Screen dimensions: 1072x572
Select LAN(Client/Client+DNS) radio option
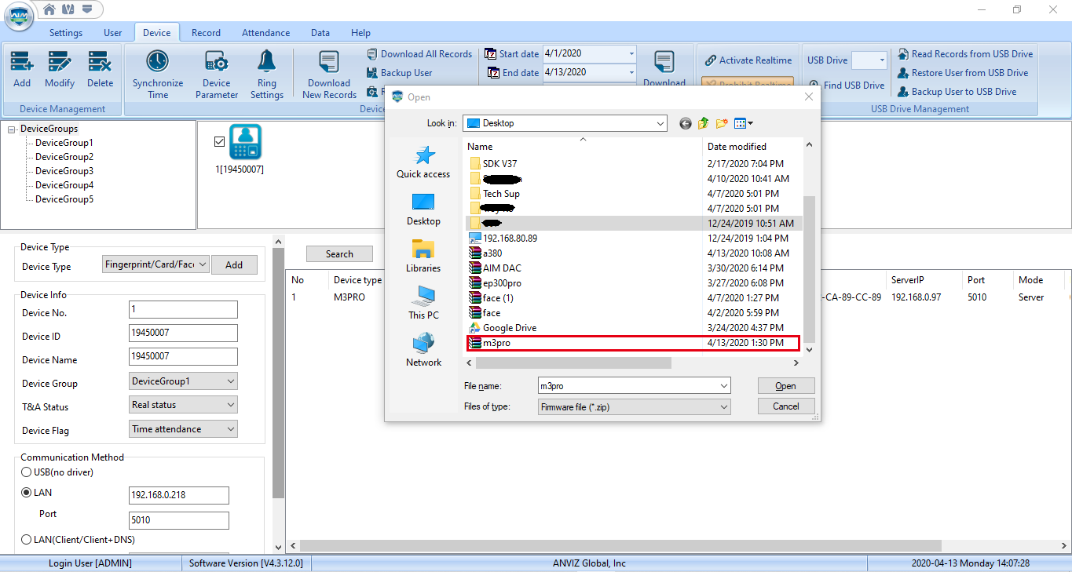(27, 540)
